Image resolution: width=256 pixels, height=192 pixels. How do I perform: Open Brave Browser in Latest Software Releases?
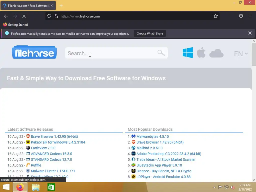click(x=54, y=136)
